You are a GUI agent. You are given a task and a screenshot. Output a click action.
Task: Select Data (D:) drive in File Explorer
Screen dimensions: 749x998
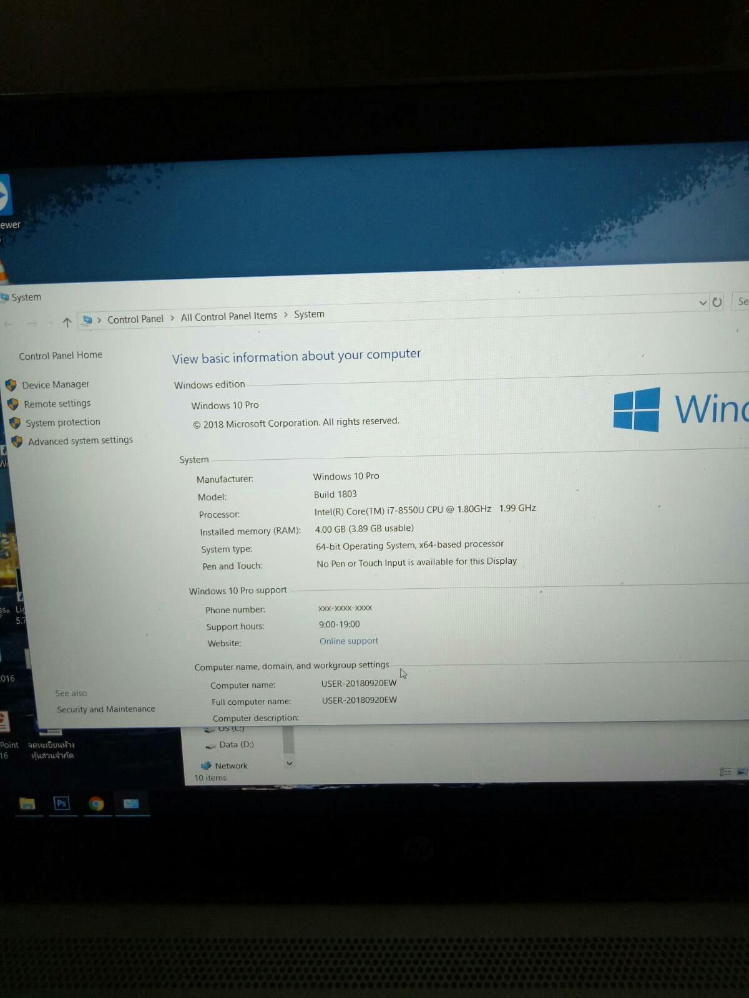237,744
